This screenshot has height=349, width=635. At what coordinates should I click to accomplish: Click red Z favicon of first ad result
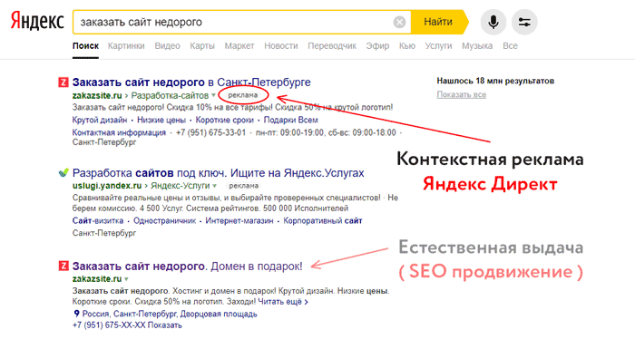63,82
